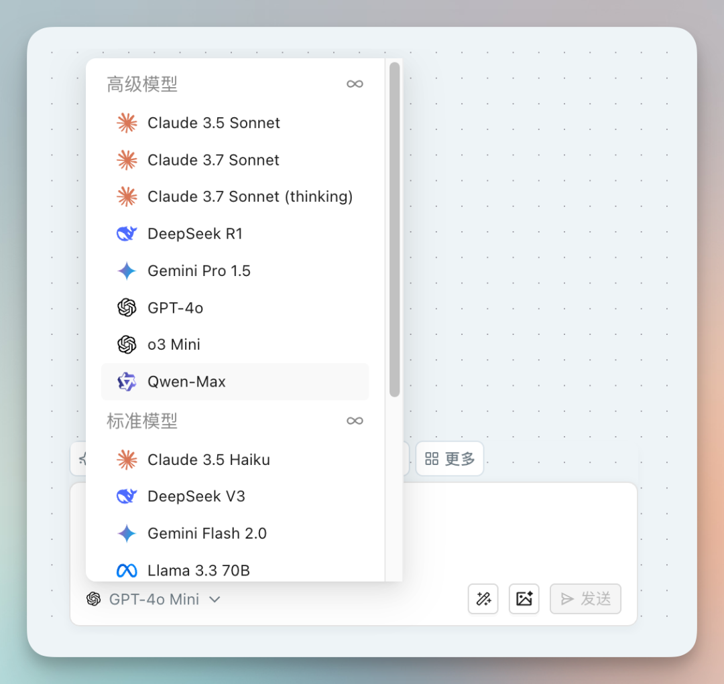Click the Gemini Pro 1.5 sparkle icon

tap(127, 271)
